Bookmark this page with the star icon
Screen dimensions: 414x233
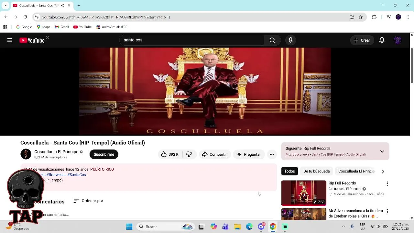[361, 17]
